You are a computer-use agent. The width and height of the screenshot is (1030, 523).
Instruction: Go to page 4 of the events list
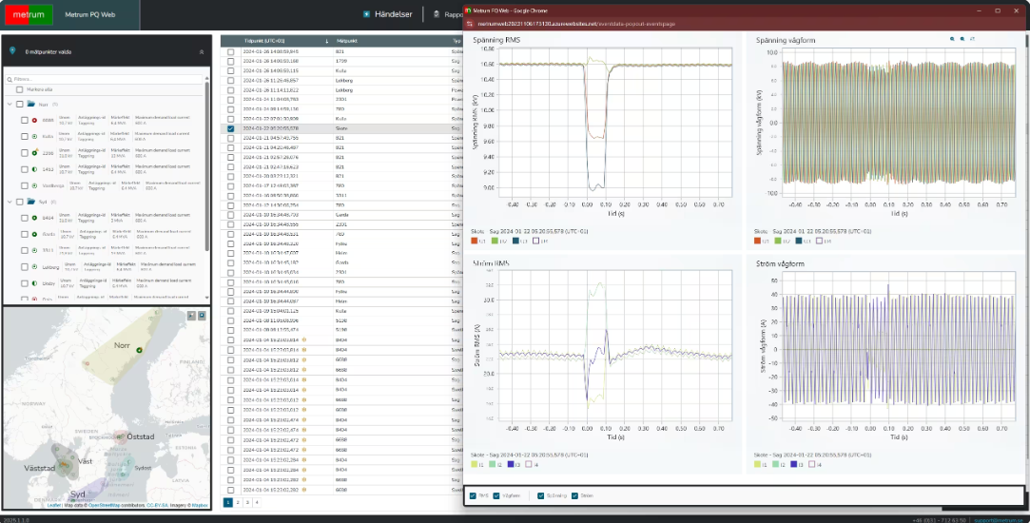click(x=256, y=503)
